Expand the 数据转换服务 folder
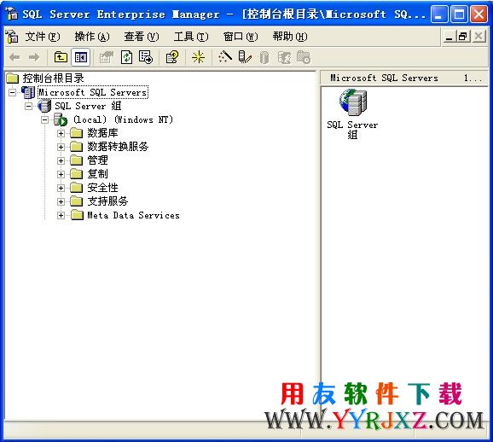The height and width of the screenshot is (442, 493). pos(61,147)
